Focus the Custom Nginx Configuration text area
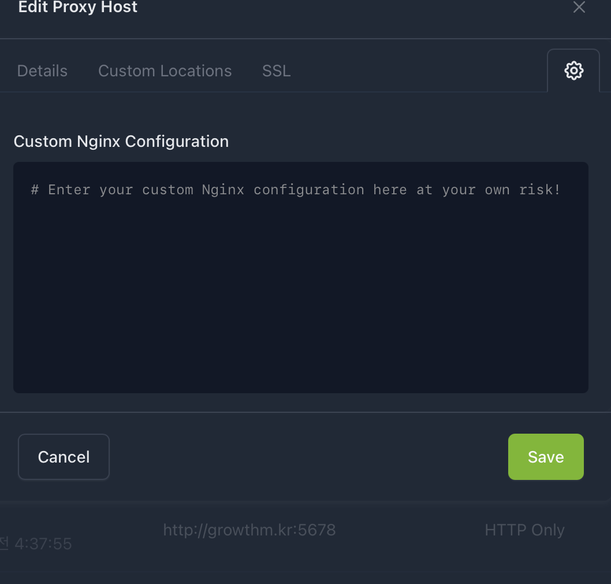 click(300, 278)
